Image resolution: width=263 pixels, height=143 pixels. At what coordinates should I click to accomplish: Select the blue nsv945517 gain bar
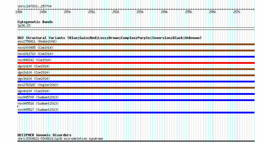coord(136,113)
